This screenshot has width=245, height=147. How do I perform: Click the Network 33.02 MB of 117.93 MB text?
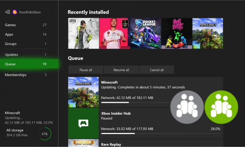pos(127,129)
